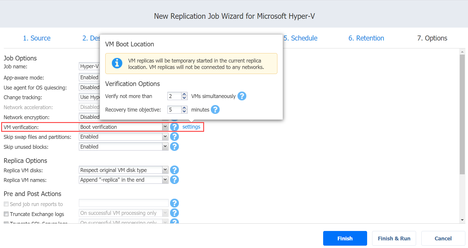This screenshot has width=468, height=248.
Task: Click the App-aware mode dropdown field
Action: pyautogui.click(x=89, y=77)
